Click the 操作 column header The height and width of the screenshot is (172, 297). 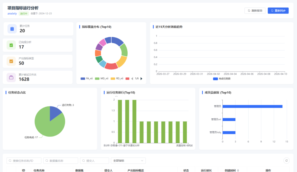tap(268, 170)
